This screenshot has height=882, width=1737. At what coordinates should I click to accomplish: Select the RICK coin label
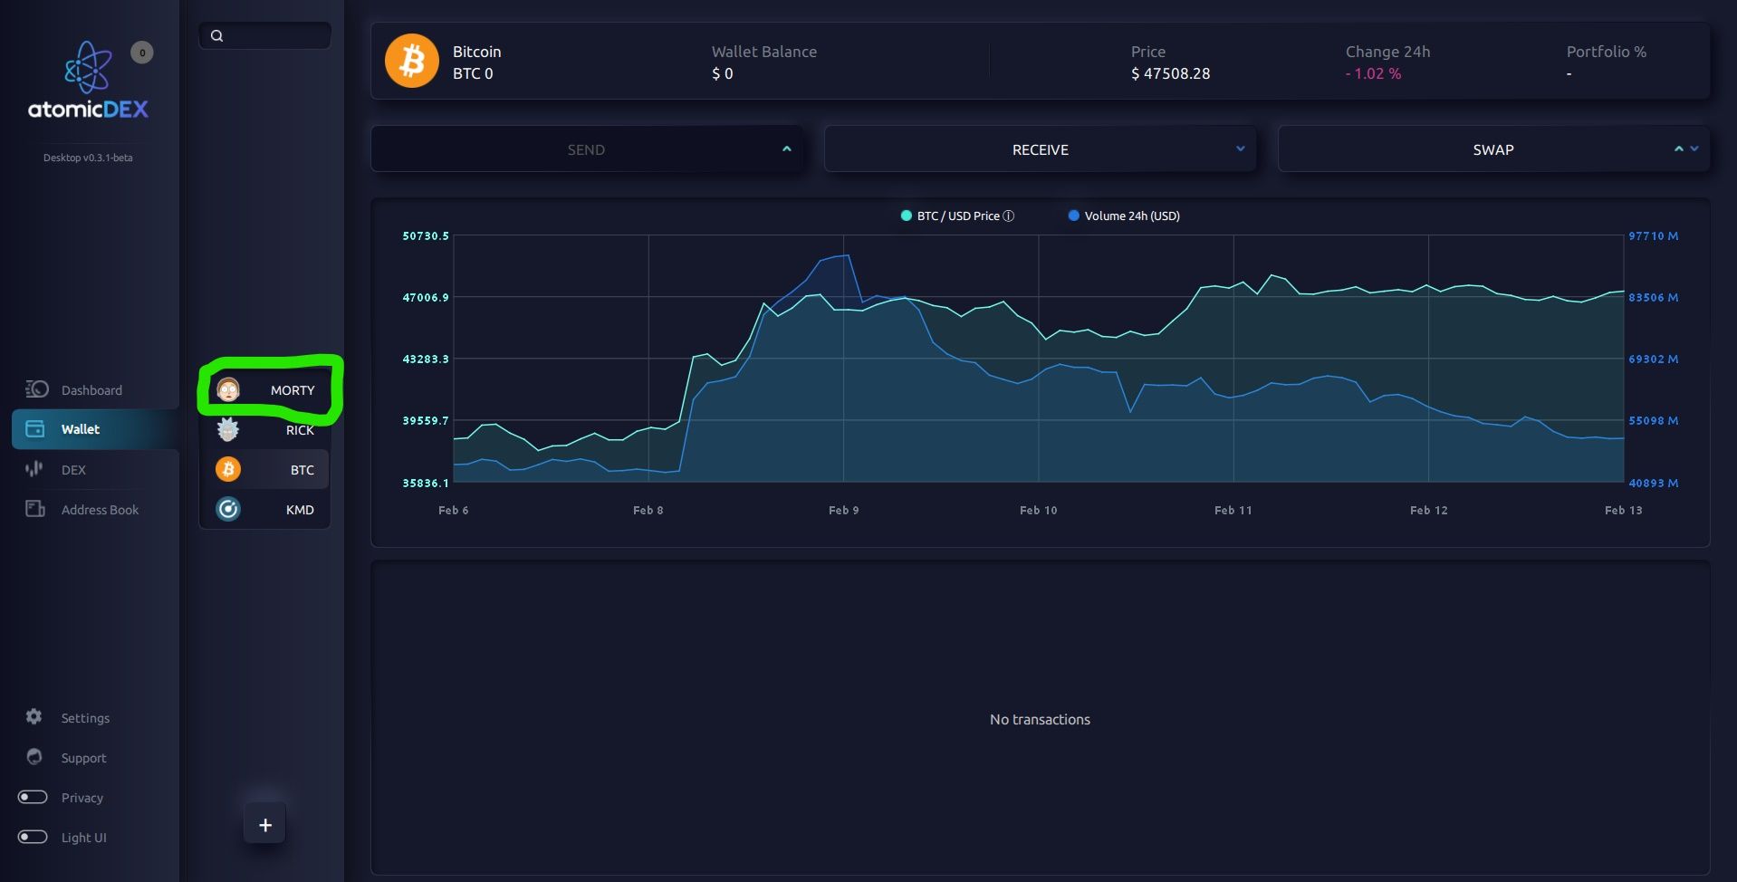click(300, 430)
